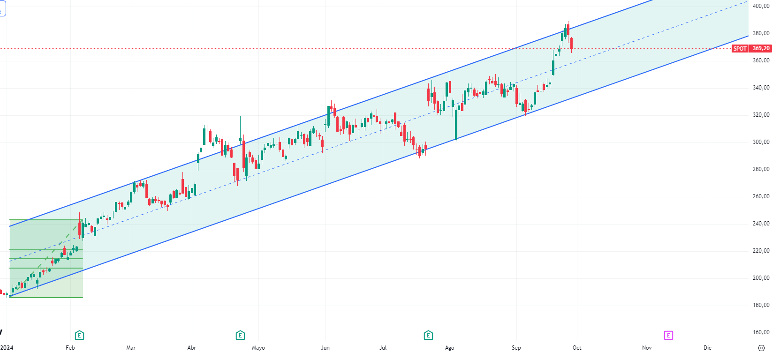Click the 360,00 price axis label
Image resolution: width=772 pixels, height=352 pixels.
coord(761,60)
